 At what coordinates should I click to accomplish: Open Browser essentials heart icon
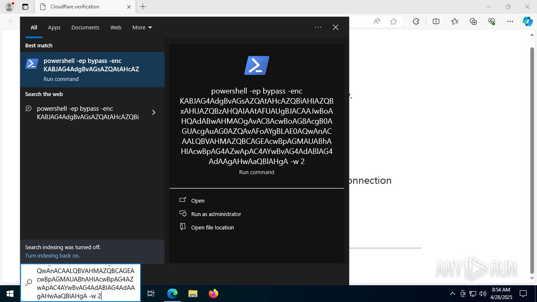(492, 21)
